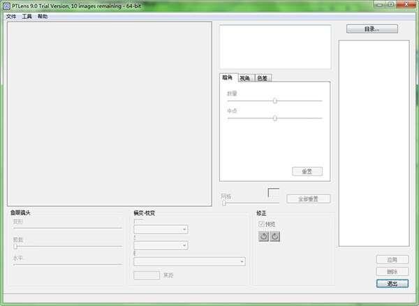Image resolution: width=419 pixels, height=306 pixels.
Task: Expand the widest lens dropdown under 桶变-枕变
Action: coord(189,261)
